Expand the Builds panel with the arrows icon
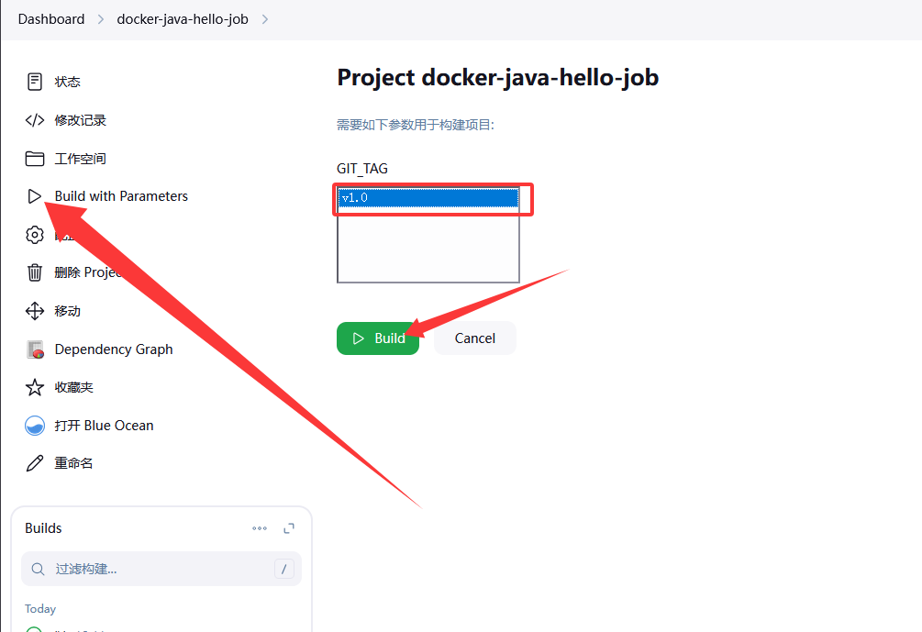The image size is (922, 632). 289,528
